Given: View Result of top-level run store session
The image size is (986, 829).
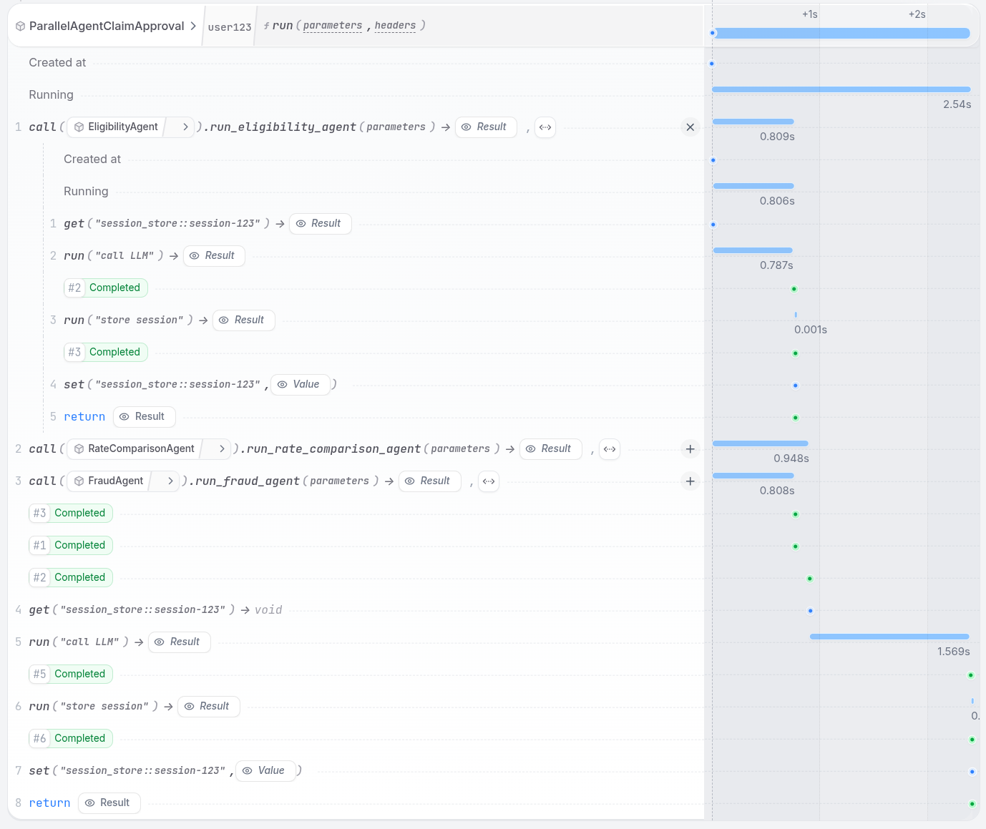Looking at the screenshot, I should point(208,706).
